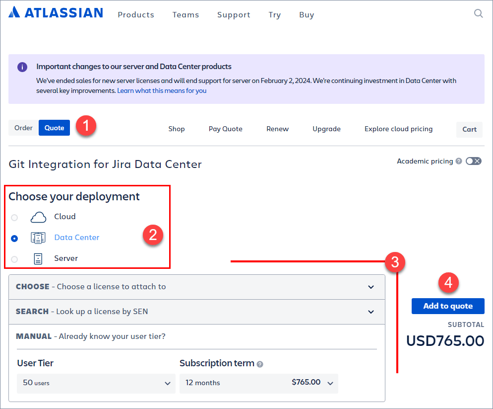The image size is (493, 409).
Task: Open the Cart
Action: tap(469, 129)
